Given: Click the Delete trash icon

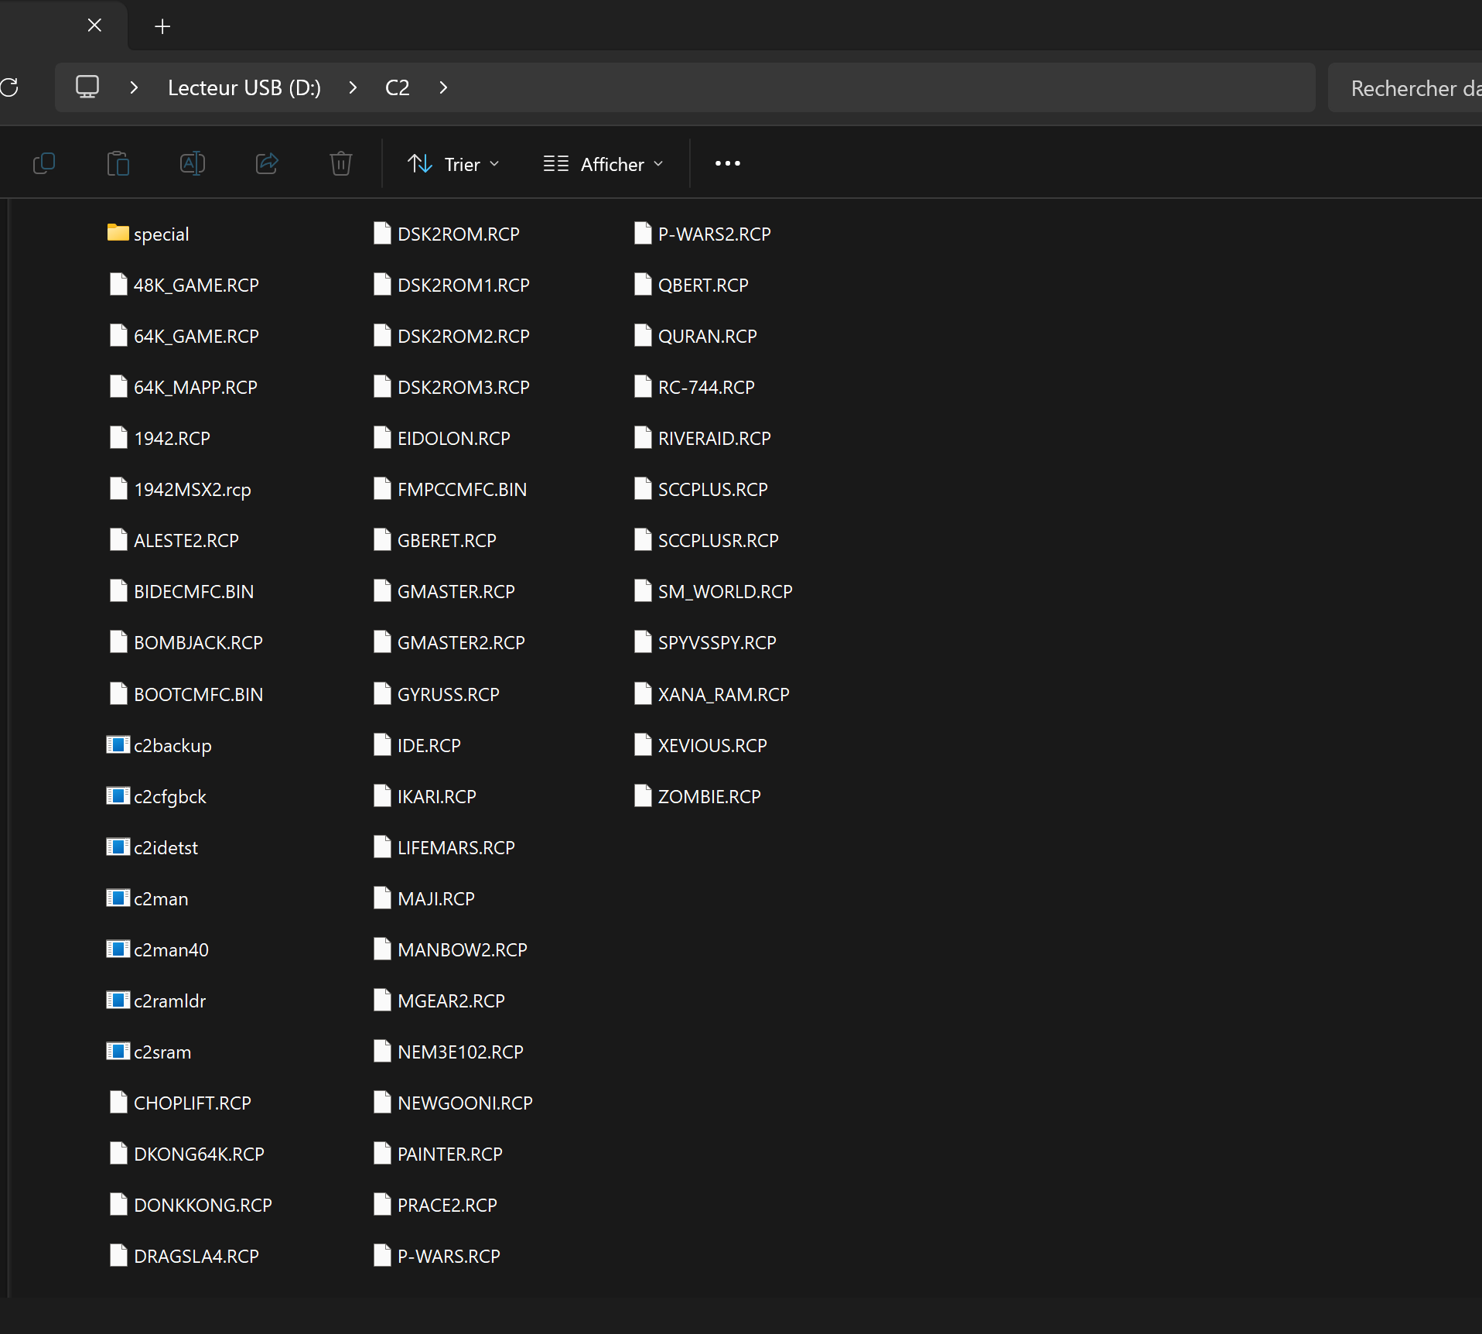Looking at the screenshot, I should 340,163.
